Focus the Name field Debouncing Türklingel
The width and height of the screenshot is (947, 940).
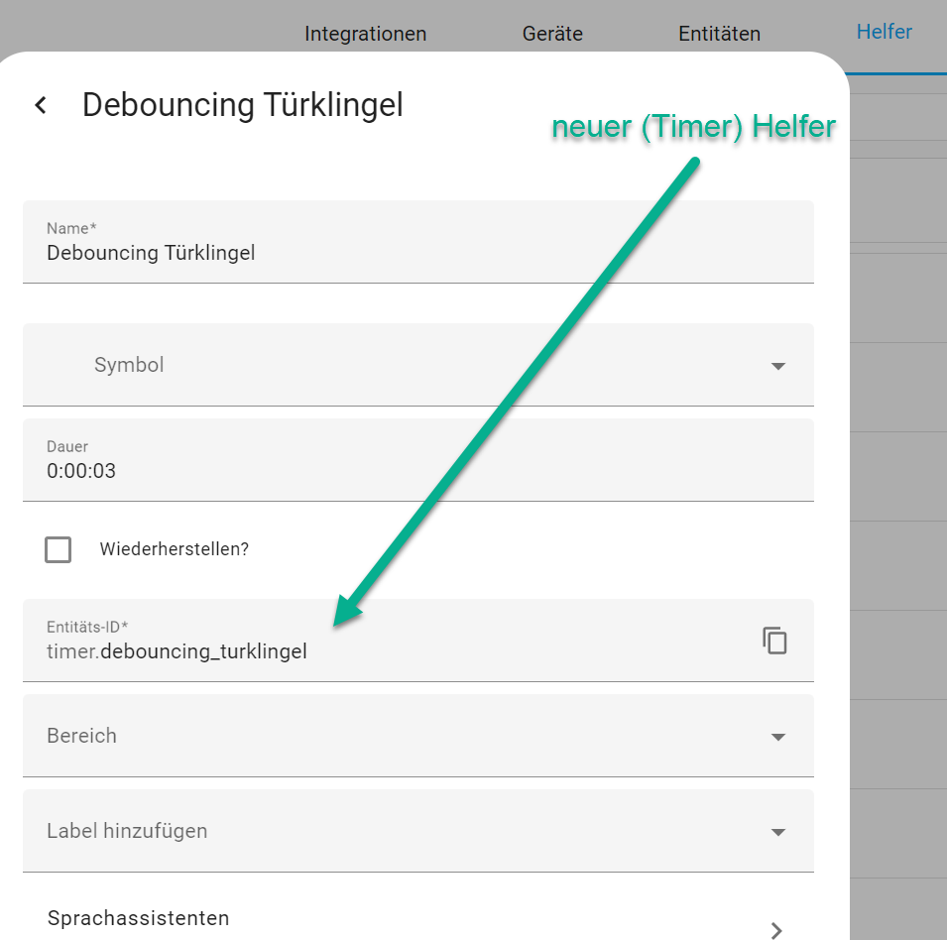click(417, 242)
